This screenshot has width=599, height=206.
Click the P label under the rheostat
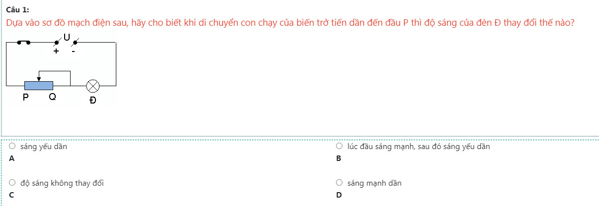tap(25, 98)
